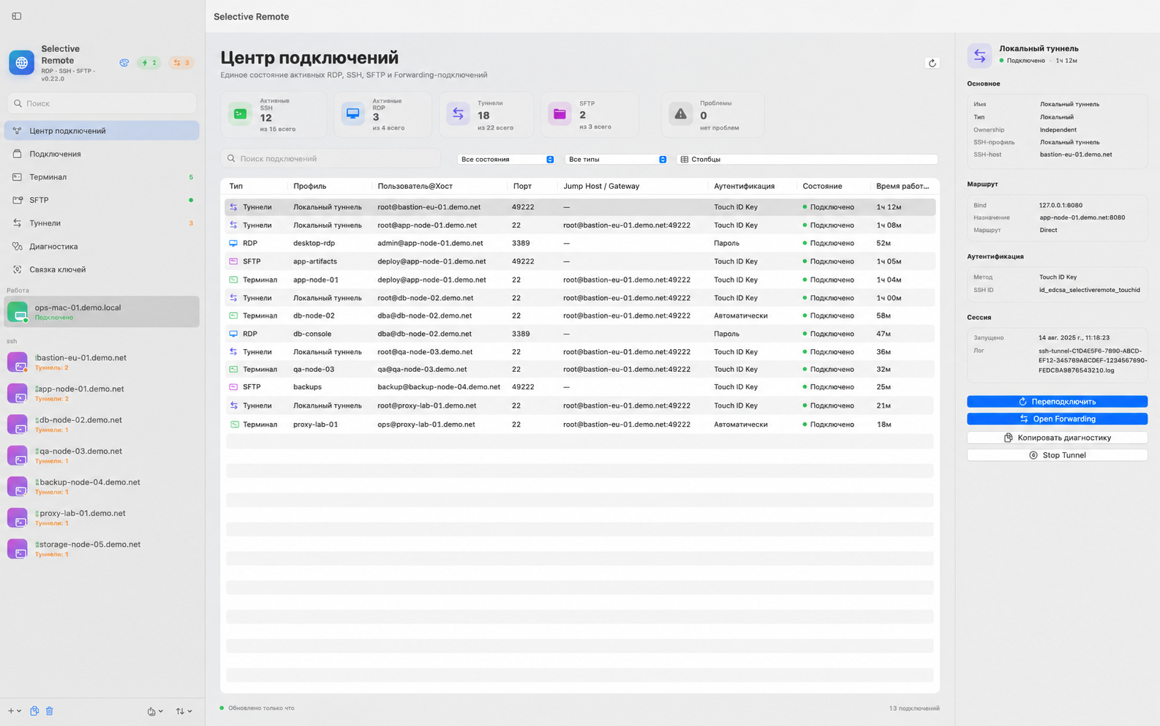The width and height of the screenshot is (1160, 726).
Task: Sort table by Время работы column header
Action: 903,186
